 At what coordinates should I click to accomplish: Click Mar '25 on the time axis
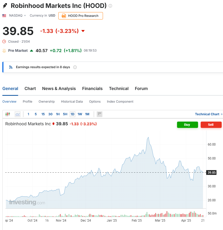(x=160, y=221)
